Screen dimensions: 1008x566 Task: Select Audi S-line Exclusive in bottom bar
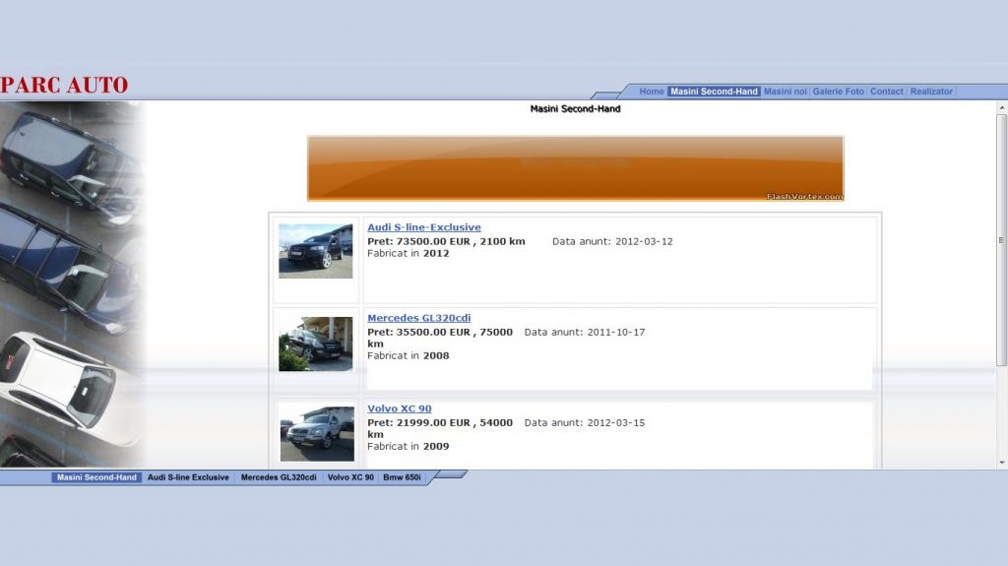(188, 477)
